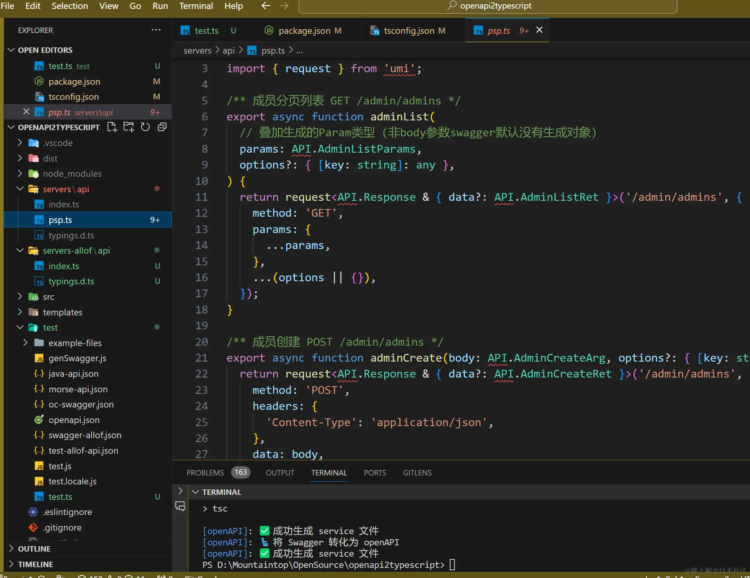Click the api breadcrumb segment
Screen dimensions: 750x578
(228, 50)
